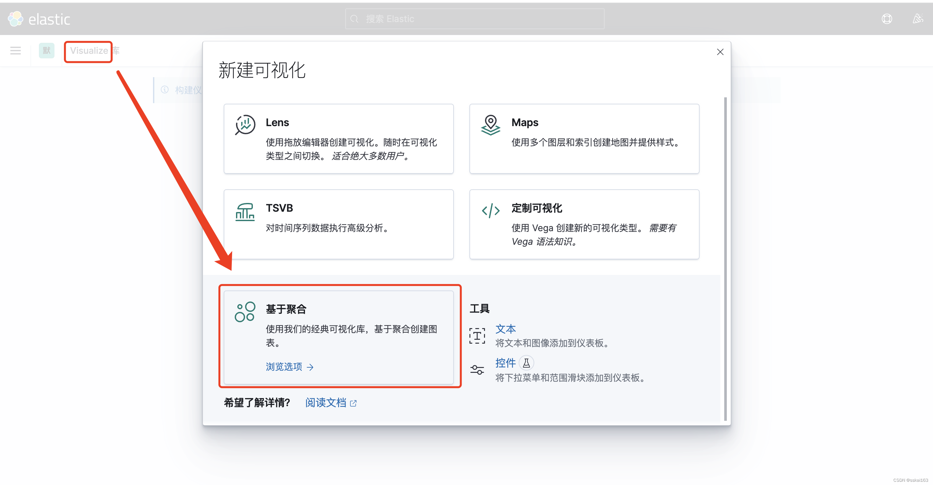Click the Maps location pin icon
Screen dimensions: 933x485
coord(490,125)
